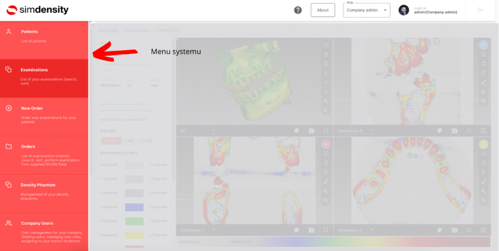Open the Role dropdown showing Company admin
The height and width of the screenshot is (251, 499).
coord(366,10)
